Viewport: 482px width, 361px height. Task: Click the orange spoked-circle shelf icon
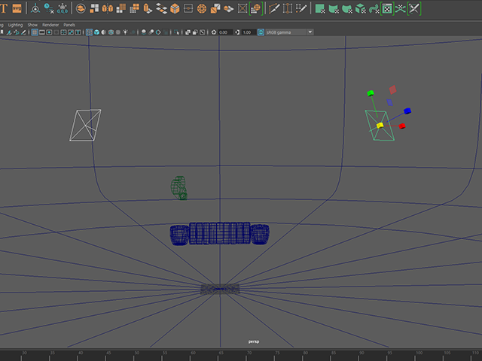click(202, 8)
